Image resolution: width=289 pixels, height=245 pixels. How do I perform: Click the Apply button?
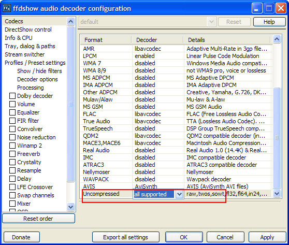(x=267, y=237)
